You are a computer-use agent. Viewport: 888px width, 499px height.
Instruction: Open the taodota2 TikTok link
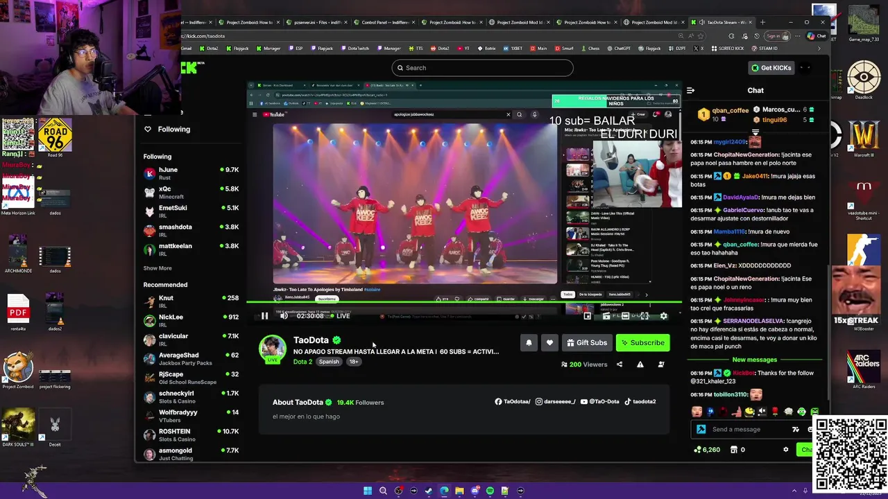coord(640,401)
